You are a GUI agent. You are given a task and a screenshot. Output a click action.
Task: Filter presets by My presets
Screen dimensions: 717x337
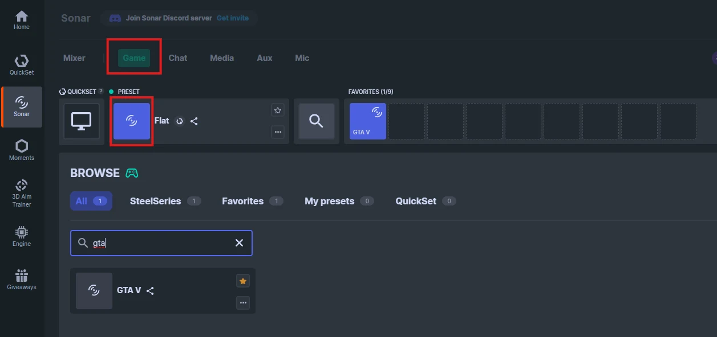click(x=339, y=201)
